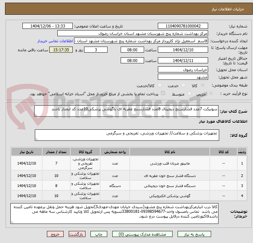This screenshot has width=253, height=243.
Task: Click the اطلاعات کالاهای مورد نیاز heading
Action: point(223,121)
